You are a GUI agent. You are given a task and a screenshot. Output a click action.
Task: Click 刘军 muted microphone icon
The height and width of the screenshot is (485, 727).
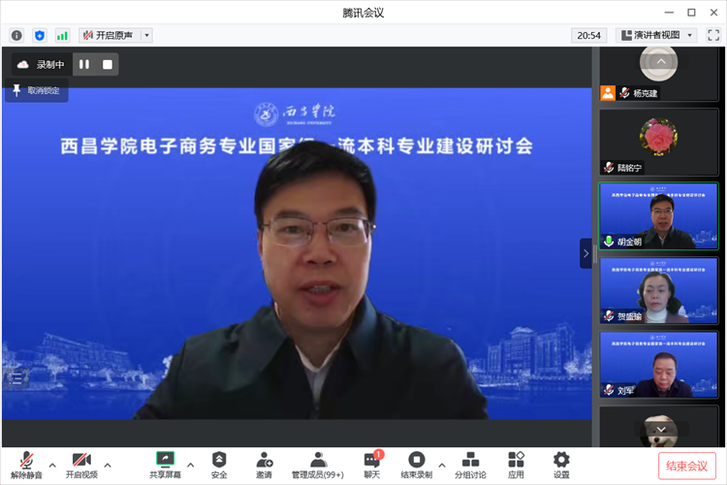[x=609, y=390]
